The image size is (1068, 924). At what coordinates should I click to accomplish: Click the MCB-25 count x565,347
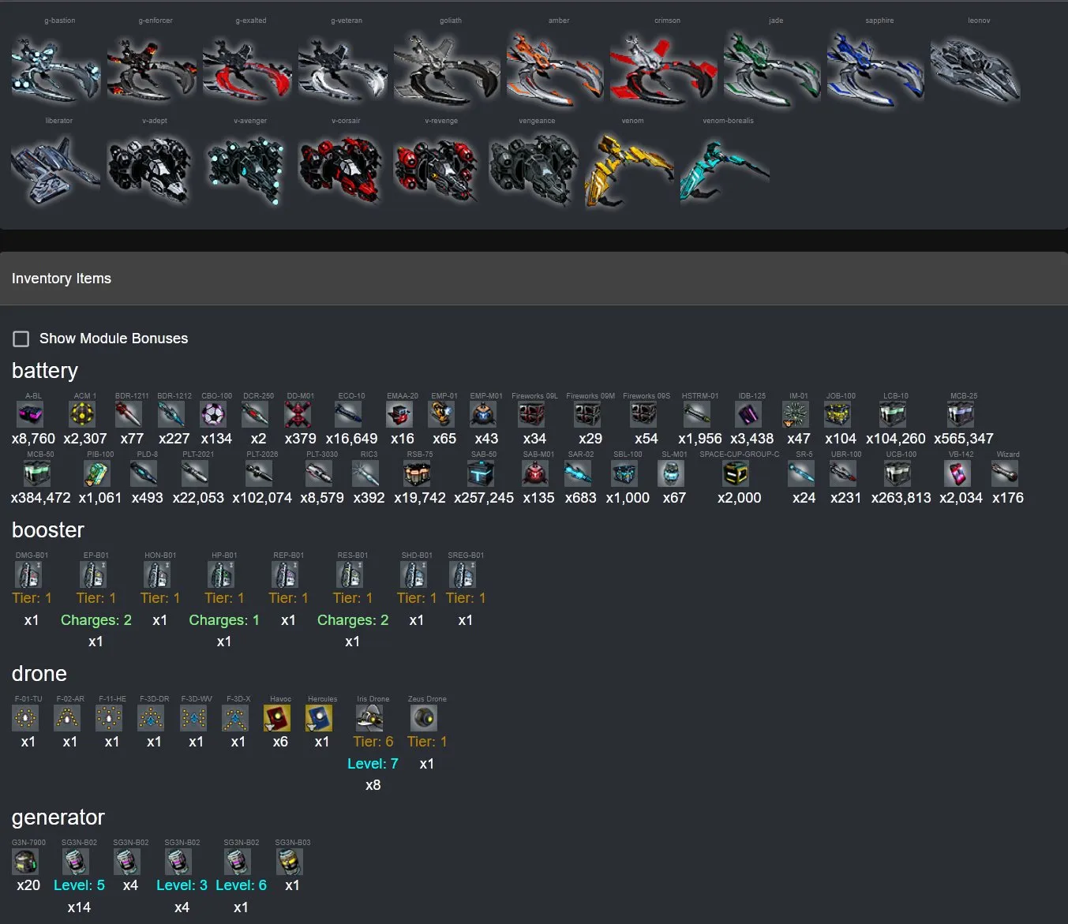(x=964, y=439)
